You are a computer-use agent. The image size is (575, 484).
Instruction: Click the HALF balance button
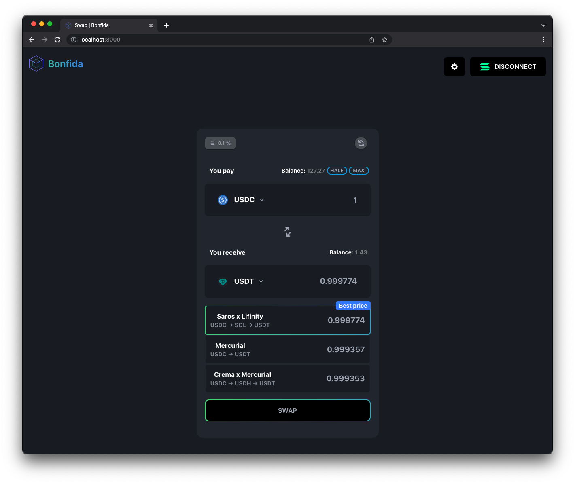[337, 171]
